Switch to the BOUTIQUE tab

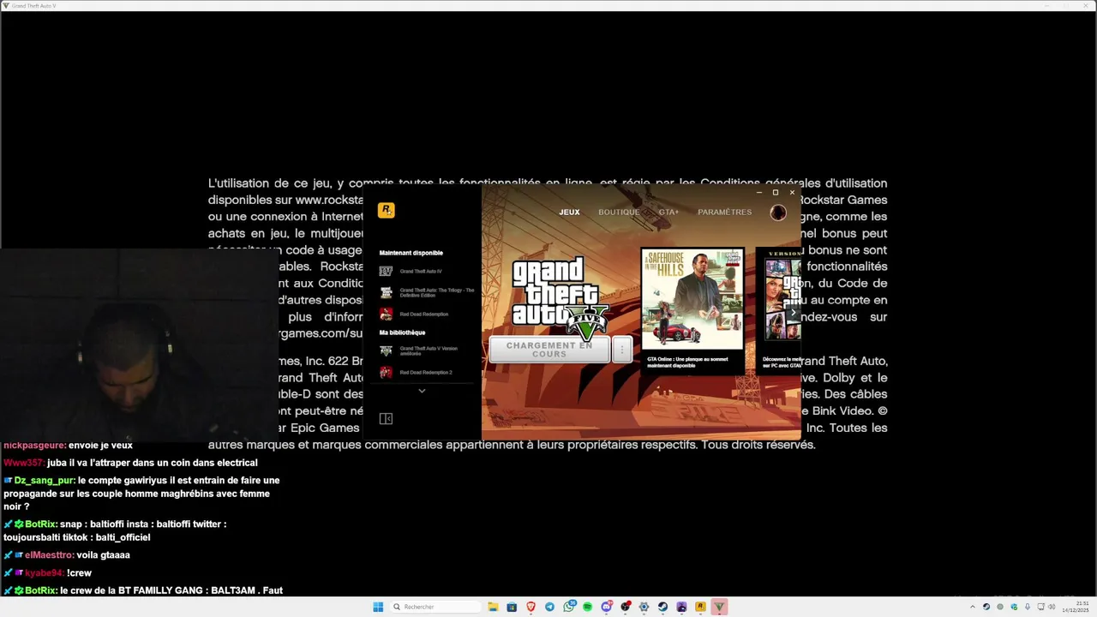coord(619,213)
